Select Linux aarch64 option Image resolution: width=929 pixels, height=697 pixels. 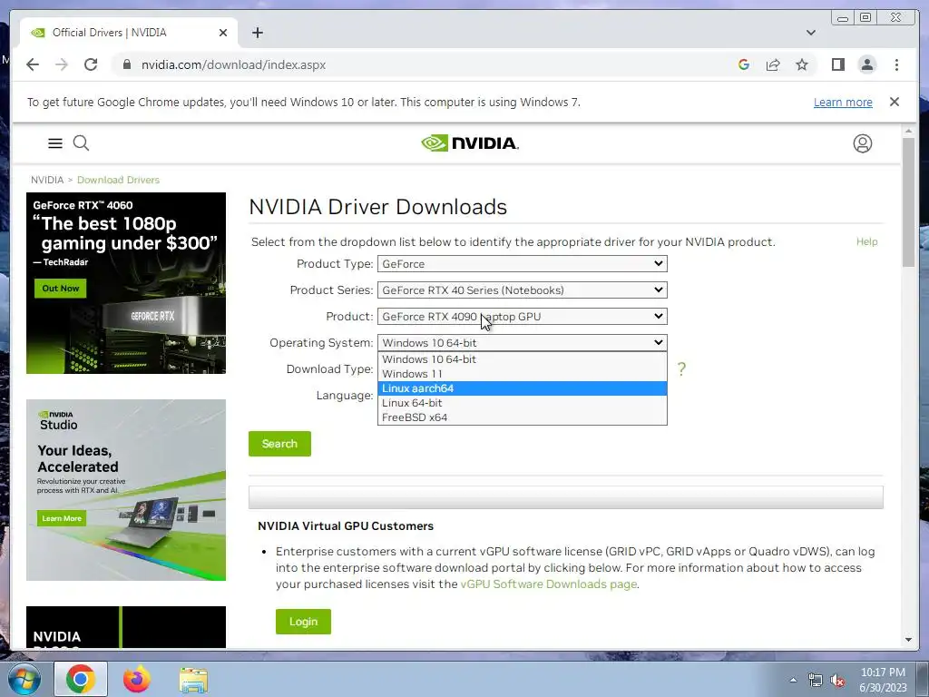[x=522, y=388]
